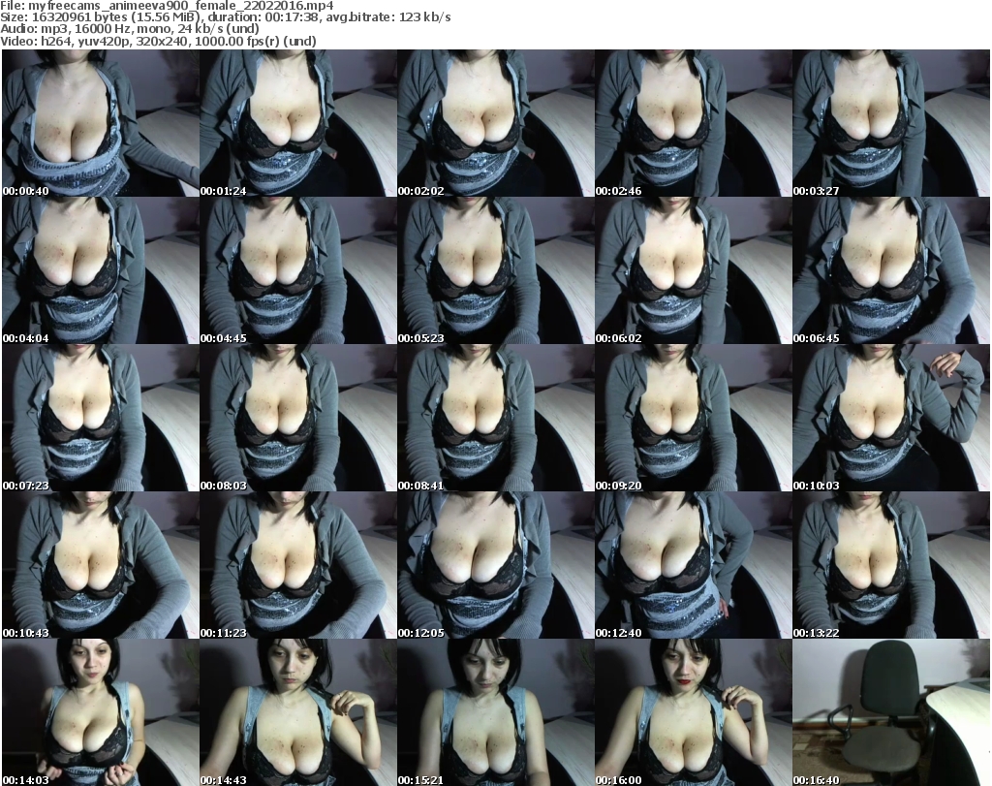
Task: Choose the 00:14:03 preview thumbnail
Action: coord(101,712)
